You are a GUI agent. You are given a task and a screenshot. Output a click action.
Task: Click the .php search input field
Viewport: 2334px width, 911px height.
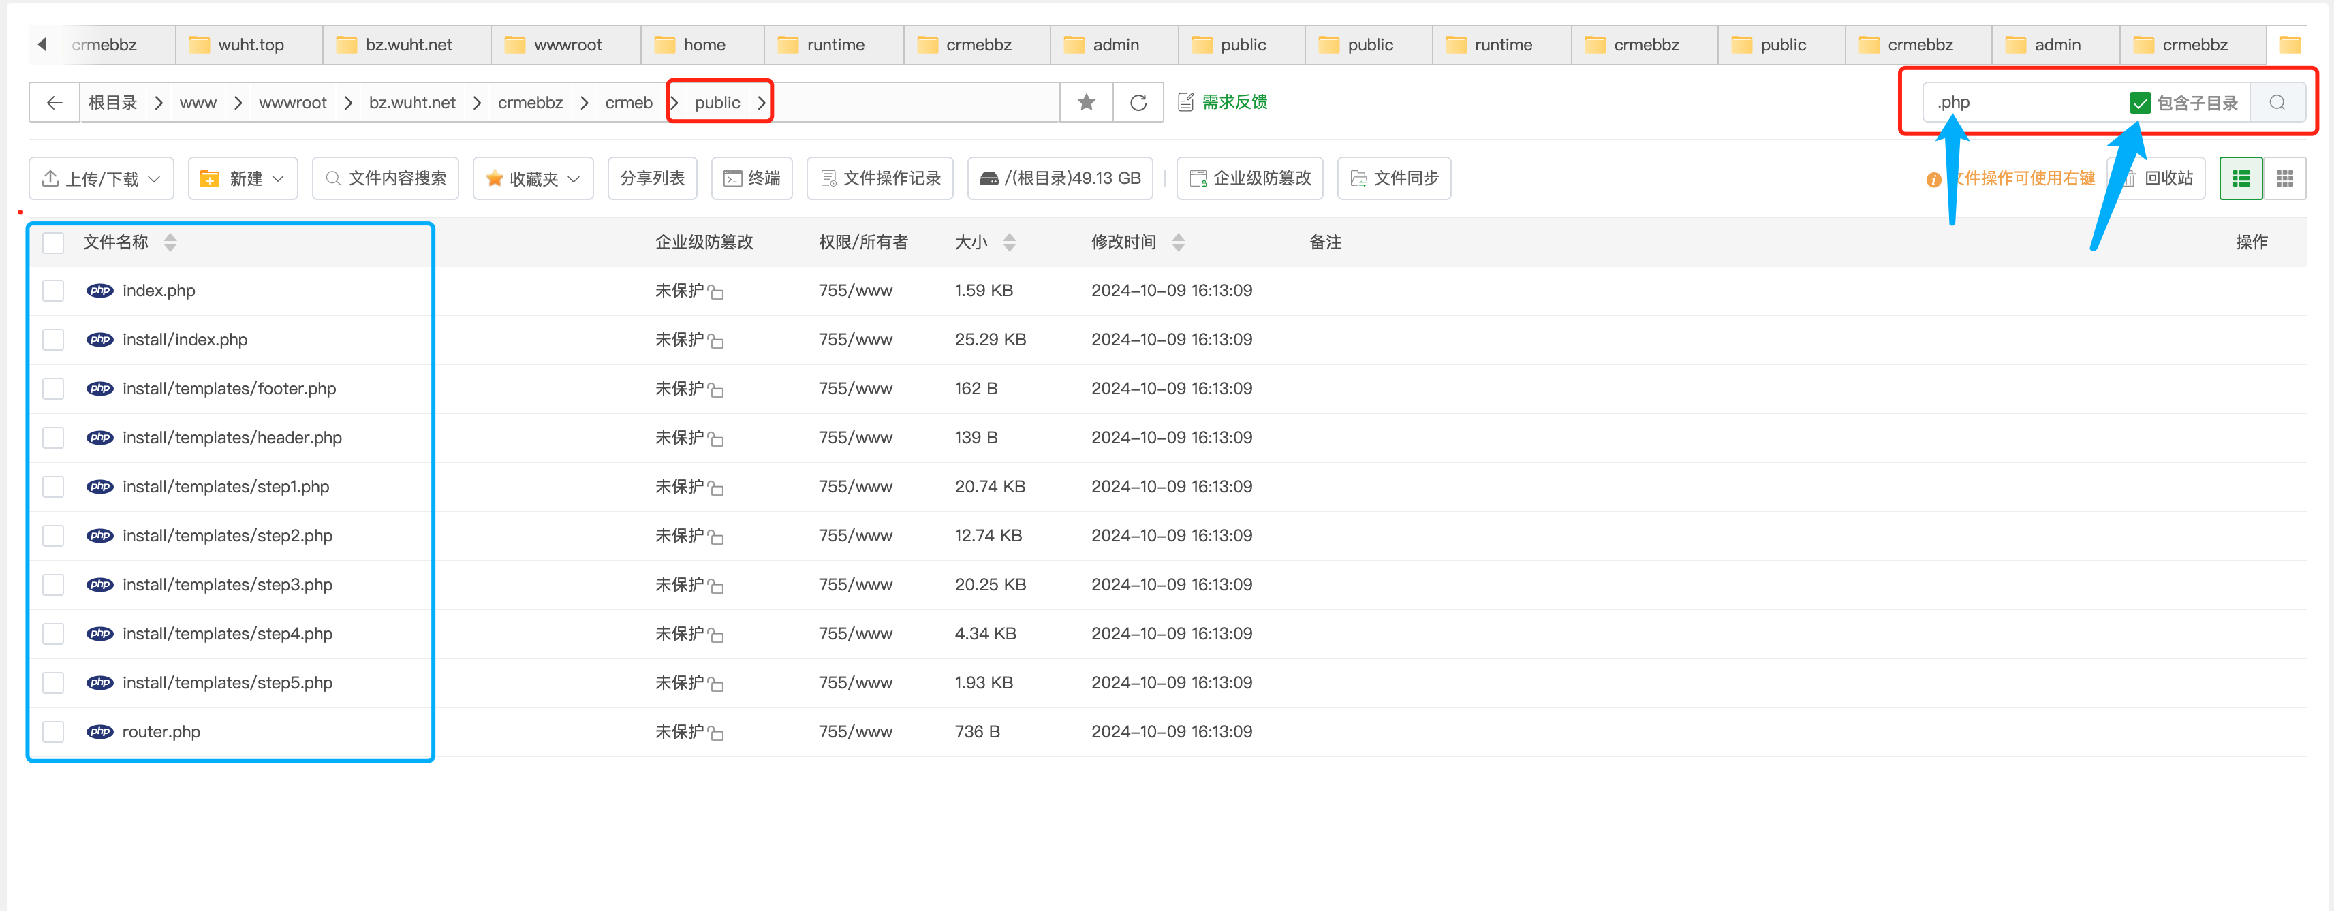tap(2025, 102)
